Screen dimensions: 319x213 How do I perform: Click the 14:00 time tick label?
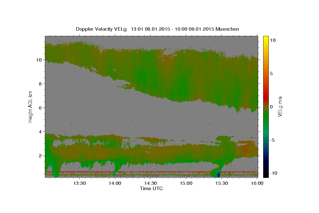click(x=115, y=183)
